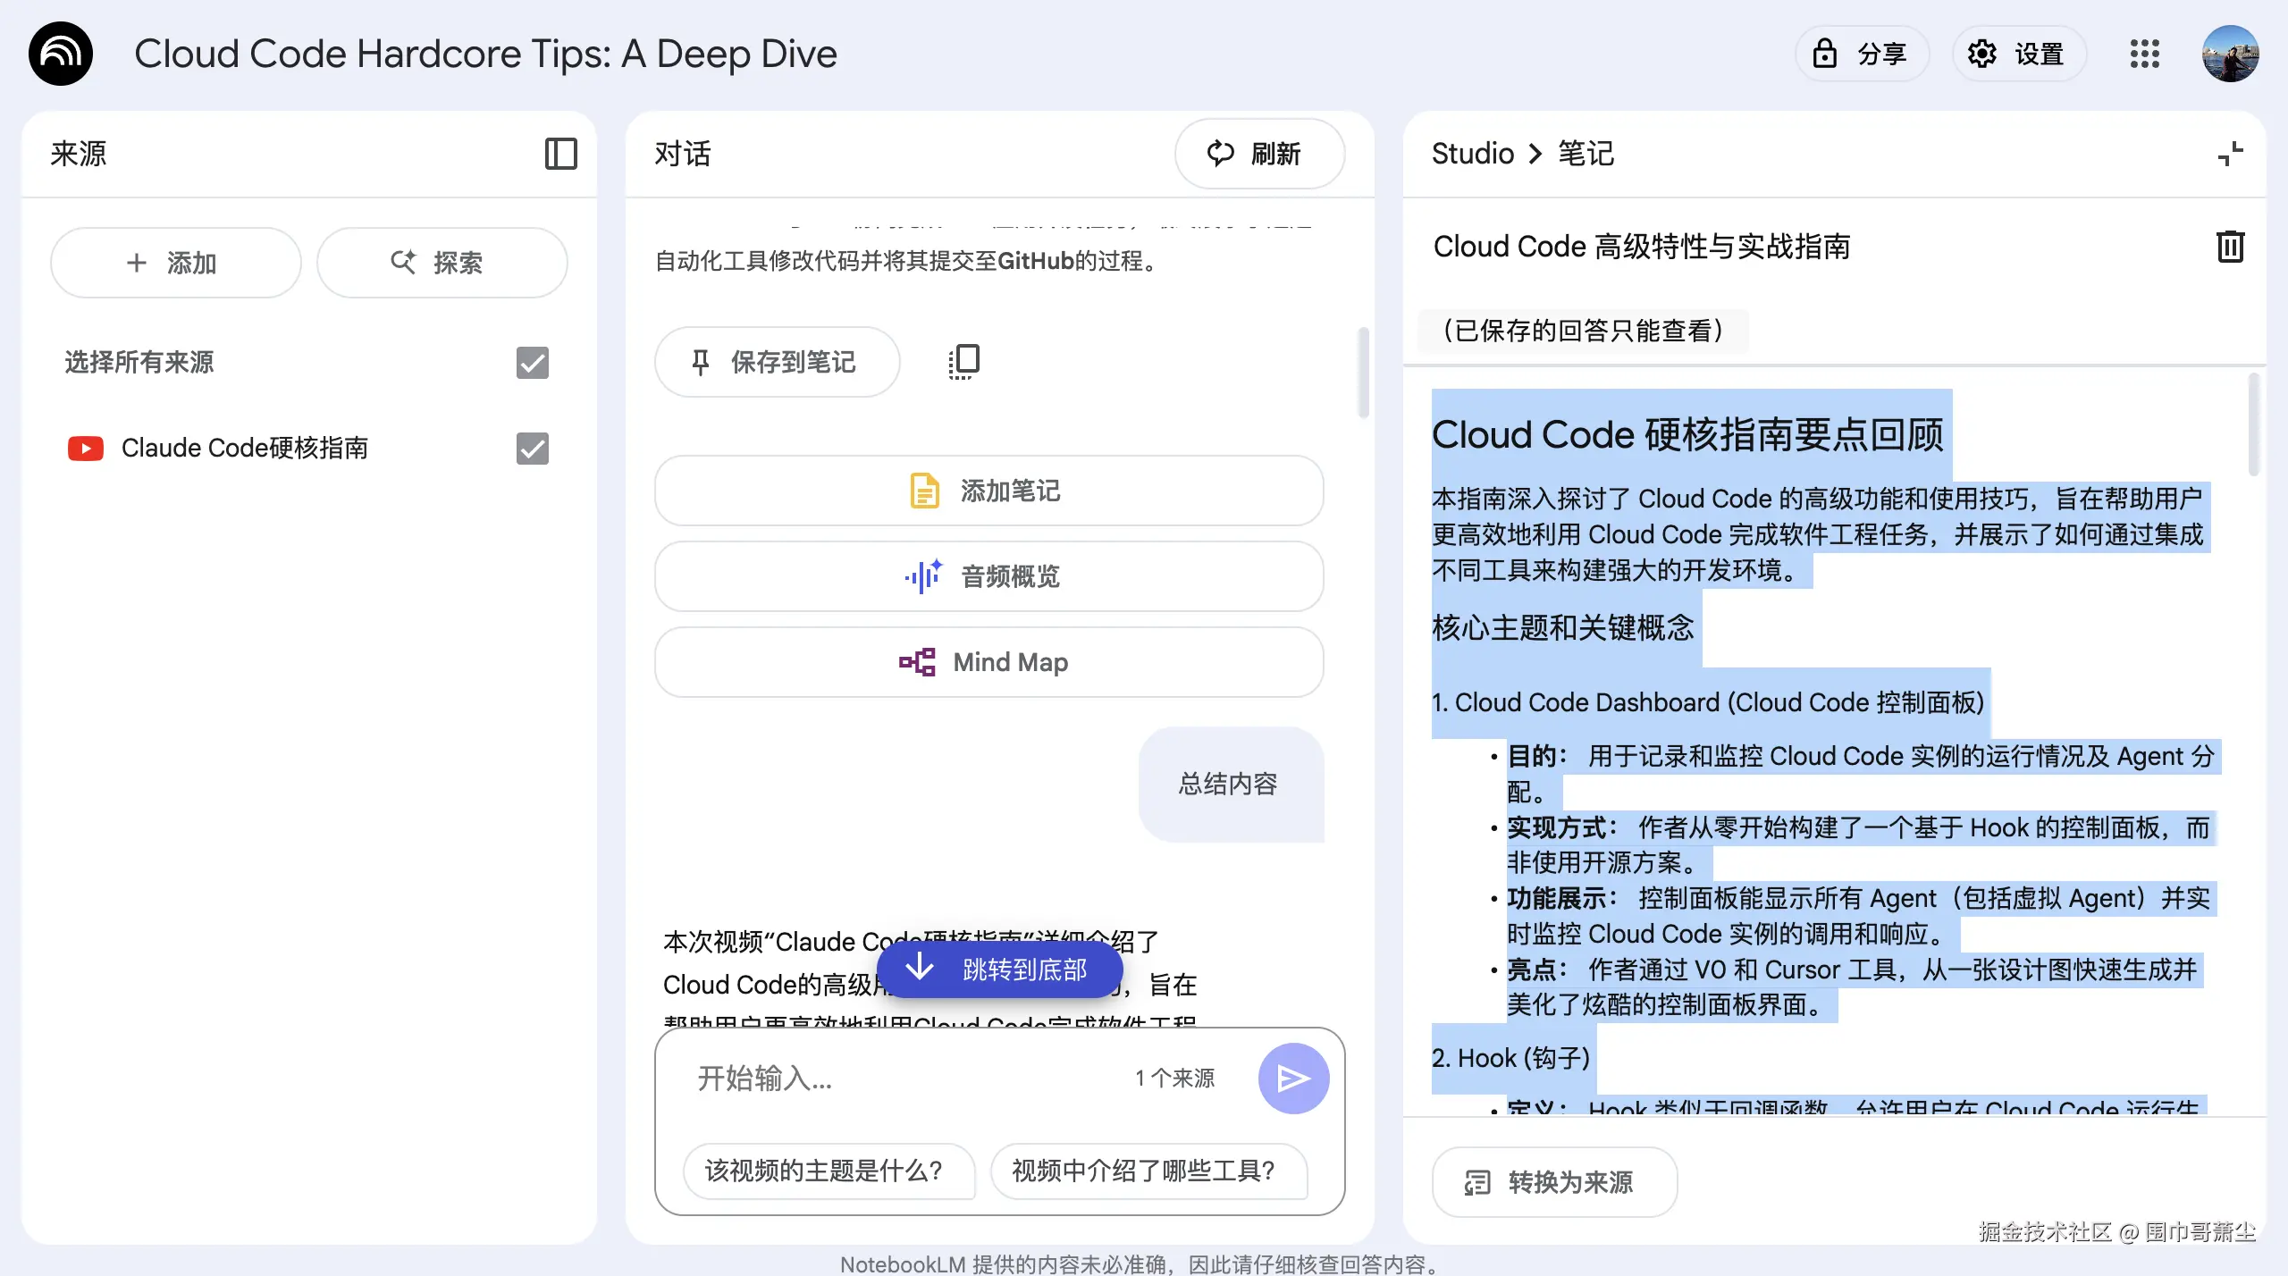The height and width of the screenshot is (1276, 2288).
Task: Uncheck the Claude Code硬核指南 source
Action: [532, 449]
